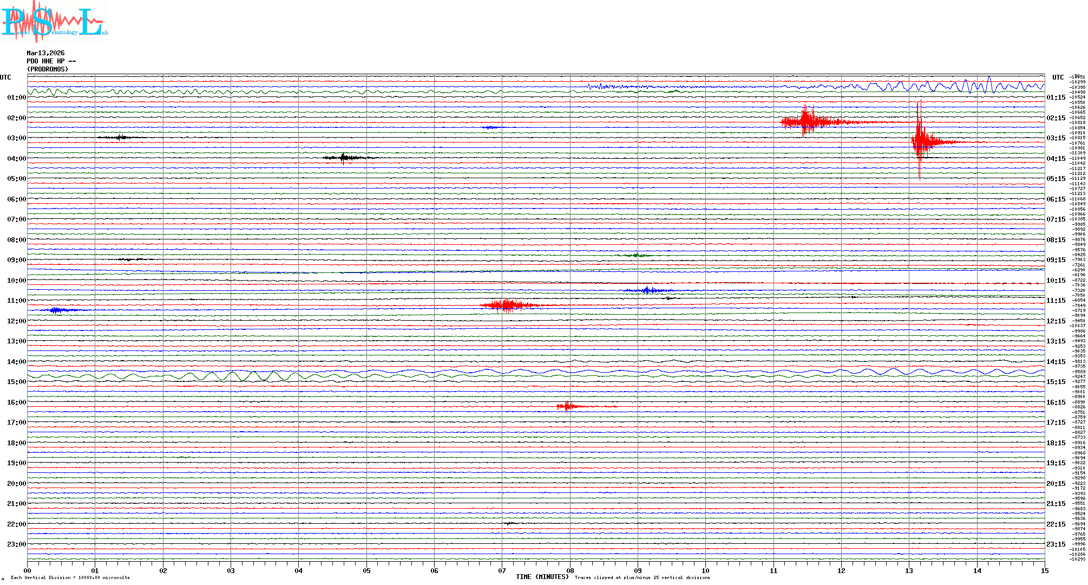The image size is (1088, 585).
Task: Click the 23:00 hour label on left
Action: pos(16,544)
